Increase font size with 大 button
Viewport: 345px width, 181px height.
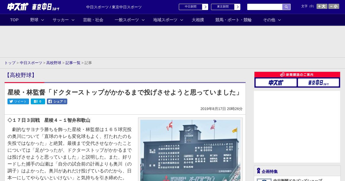[x=322, y=6]
